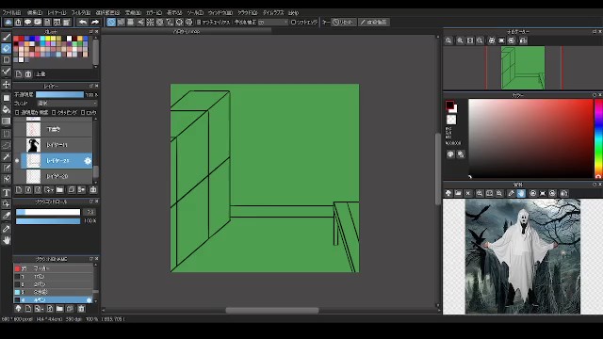Viewport: 603px width, 339px height.
Task: Select the Eraser tool in left toolbar
Action: (x=7, y=48)
